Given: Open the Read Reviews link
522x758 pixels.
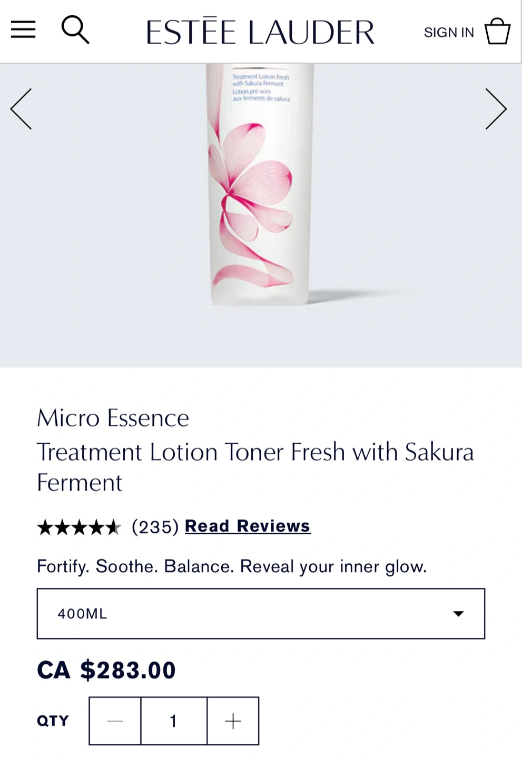Looking at the screenshot, I should coord(248,526).
